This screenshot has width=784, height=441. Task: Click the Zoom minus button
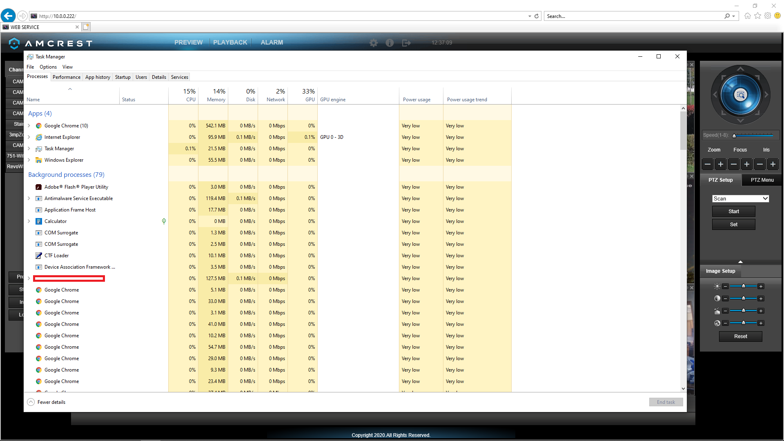pos(708,164)
